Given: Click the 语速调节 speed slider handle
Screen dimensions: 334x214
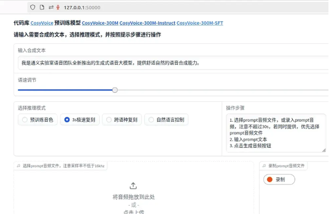Looking at the screenshot, I should [115, 90].
